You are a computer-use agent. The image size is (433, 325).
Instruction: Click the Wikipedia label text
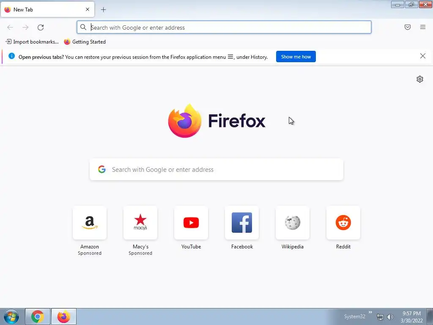click(x=293, y=247)
